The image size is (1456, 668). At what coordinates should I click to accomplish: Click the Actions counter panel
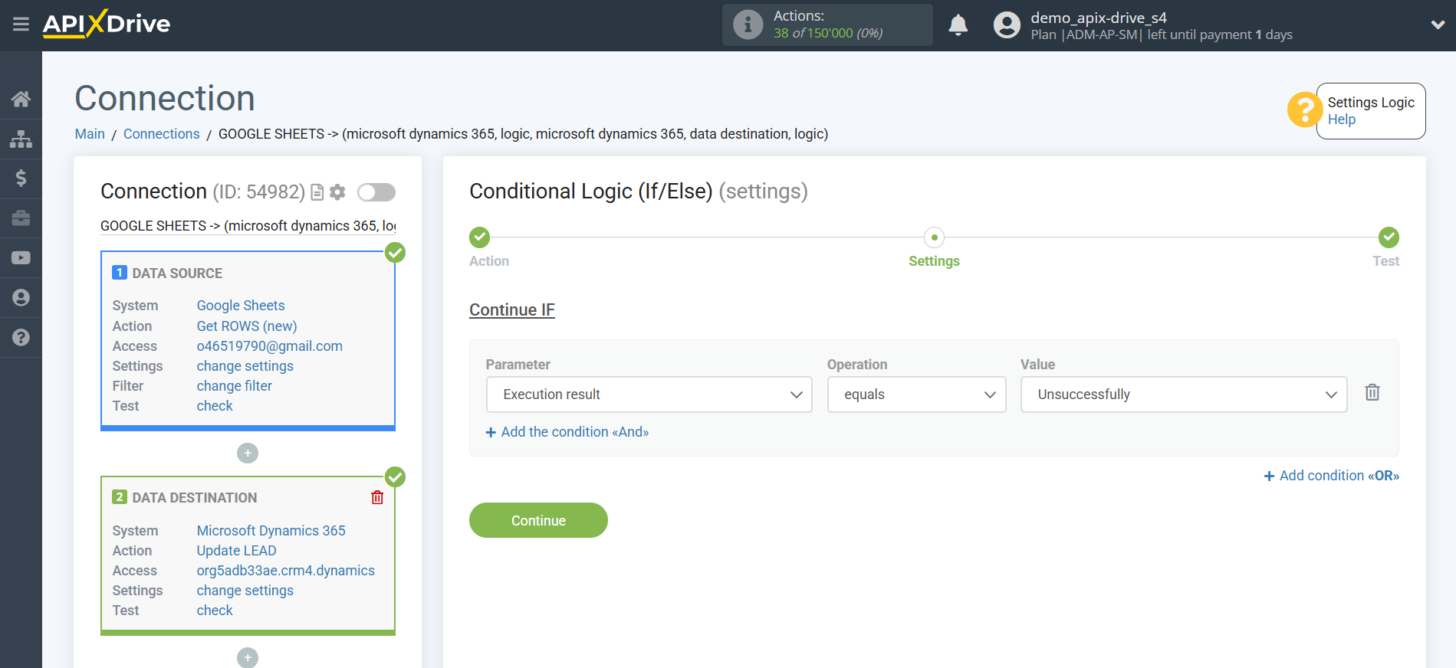pyautogui.click(x=827, y=25)
